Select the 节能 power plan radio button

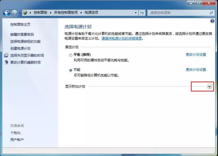click(71, 70)
